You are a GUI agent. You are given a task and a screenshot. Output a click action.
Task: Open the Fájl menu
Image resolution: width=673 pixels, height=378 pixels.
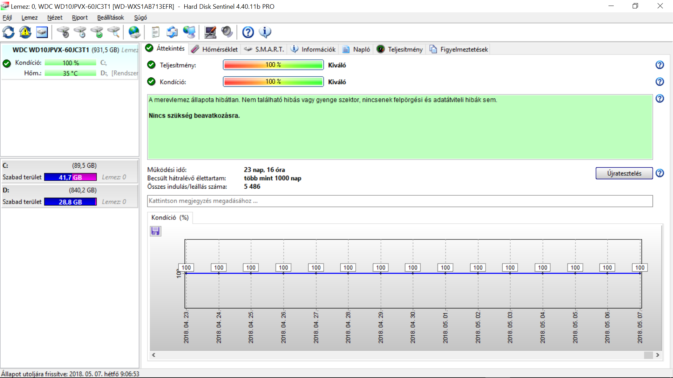pos(7,17)
